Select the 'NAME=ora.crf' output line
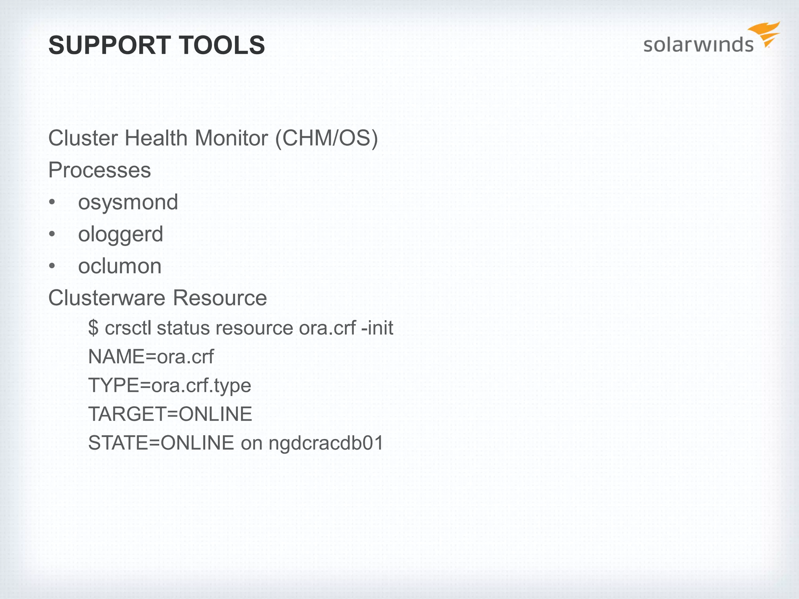Viewport: 799px width, 599px height. pyautogui.click(x=151, y=357)
